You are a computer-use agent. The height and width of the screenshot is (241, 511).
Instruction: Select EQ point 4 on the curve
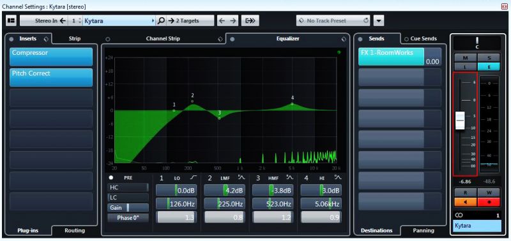coord(293,104)
